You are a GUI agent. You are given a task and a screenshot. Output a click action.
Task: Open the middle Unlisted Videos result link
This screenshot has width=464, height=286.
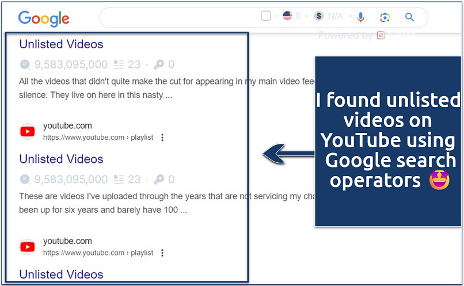pos(61,159)
